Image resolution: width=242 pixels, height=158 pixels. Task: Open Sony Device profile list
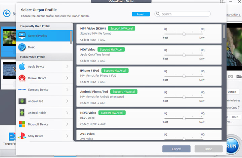(x=44, y=136)
